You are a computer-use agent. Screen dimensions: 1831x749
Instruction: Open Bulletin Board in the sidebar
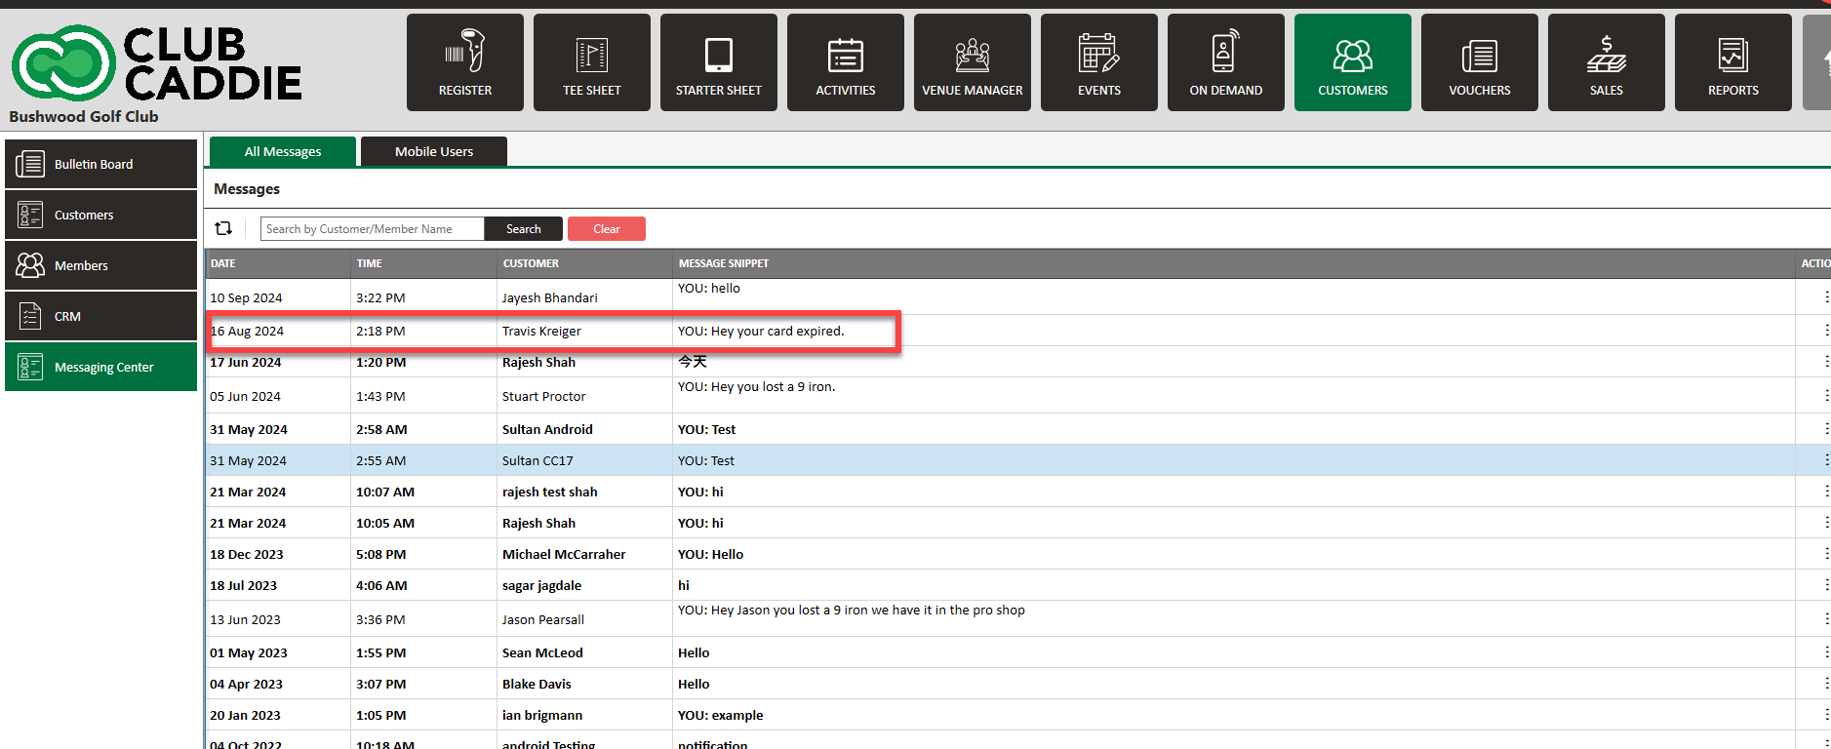(x=101, y=164)
